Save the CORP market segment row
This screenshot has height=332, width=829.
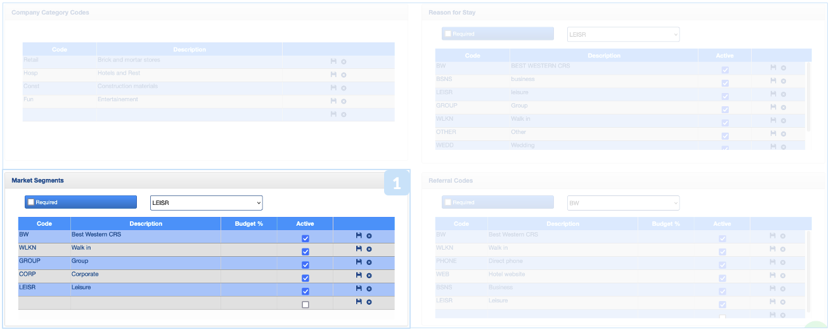(x=359, y=275)
